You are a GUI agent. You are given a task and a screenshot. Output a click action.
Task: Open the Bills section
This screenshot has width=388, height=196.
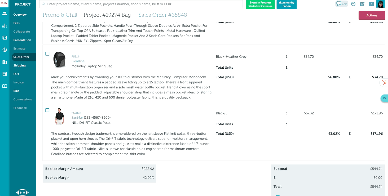16,91
